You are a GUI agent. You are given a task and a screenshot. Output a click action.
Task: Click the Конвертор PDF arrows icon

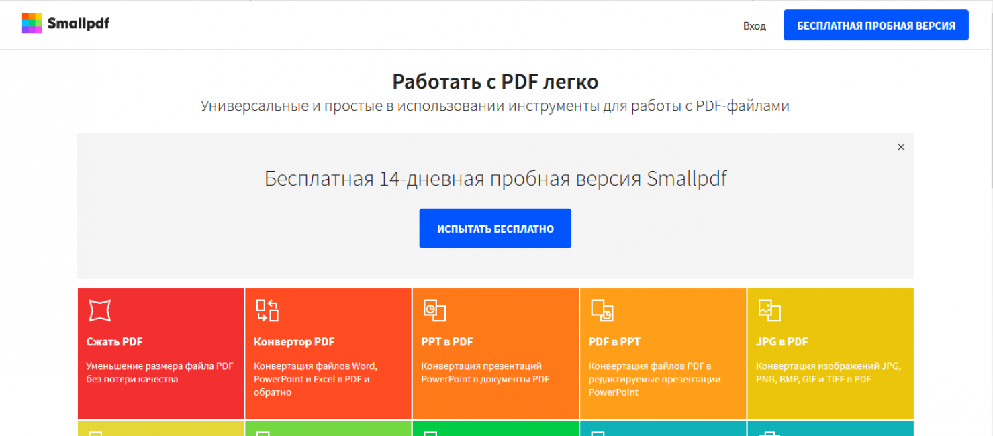coord(267,310)
